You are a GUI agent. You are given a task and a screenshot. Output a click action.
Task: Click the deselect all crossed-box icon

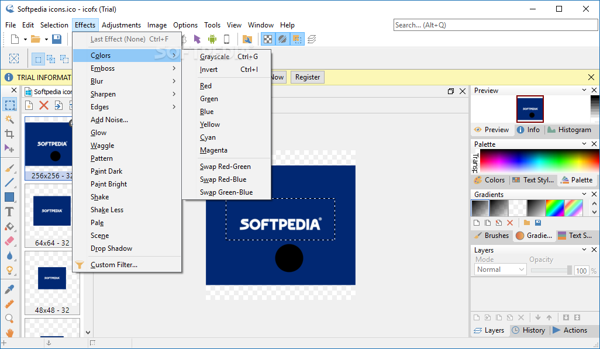[x=14, y=58]
